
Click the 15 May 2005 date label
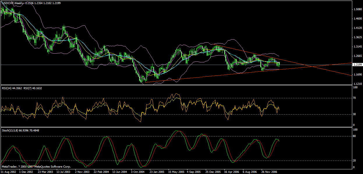click(176, 172)
